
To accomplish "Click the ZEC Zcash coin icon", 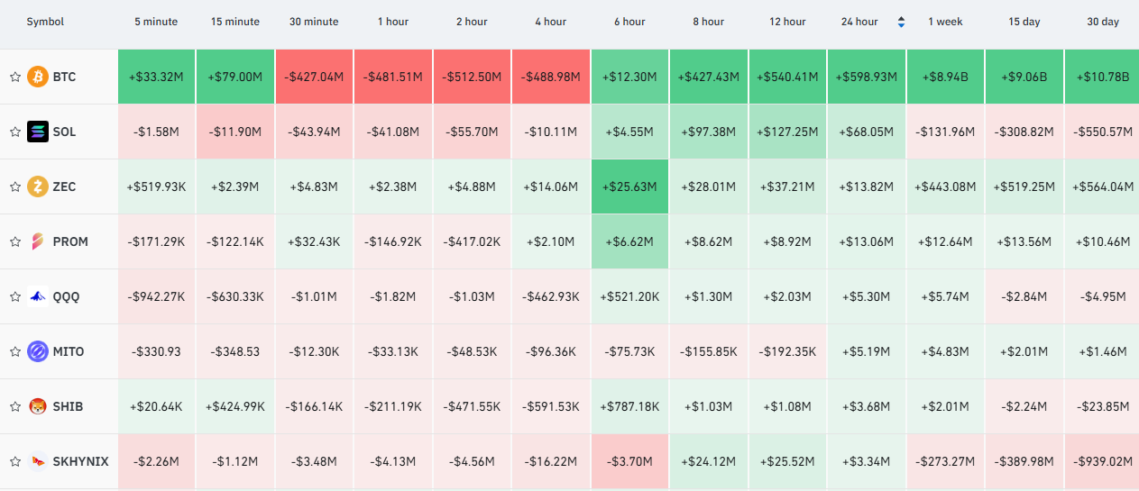I will pyautogui.click(x=38, y=186).
